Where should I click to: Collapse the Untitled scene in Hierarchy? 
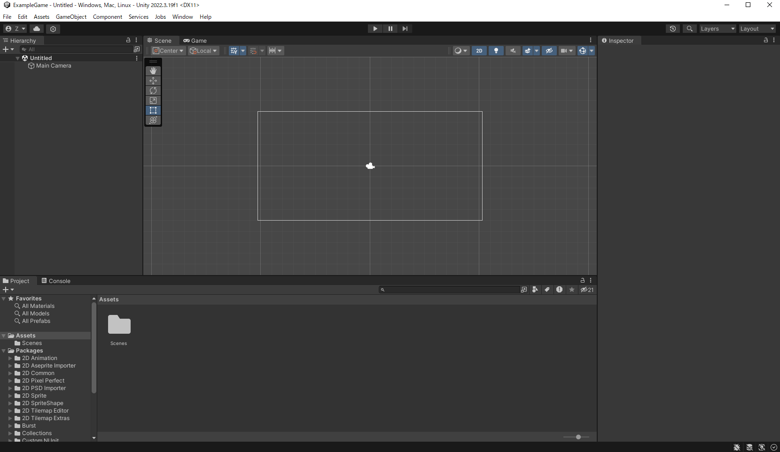point(17,58)
